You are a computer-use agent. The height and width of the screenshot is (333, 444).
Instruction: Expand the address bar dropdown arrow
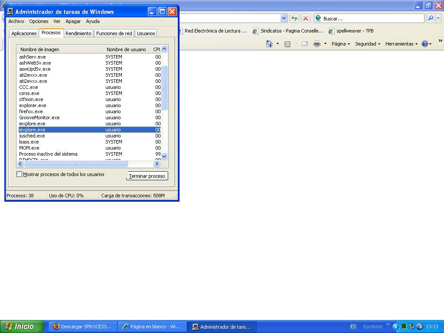pos(284,18)
